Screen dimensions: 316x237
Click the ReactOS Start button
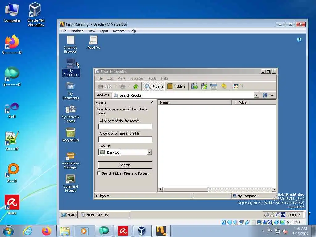click(69, 215)
